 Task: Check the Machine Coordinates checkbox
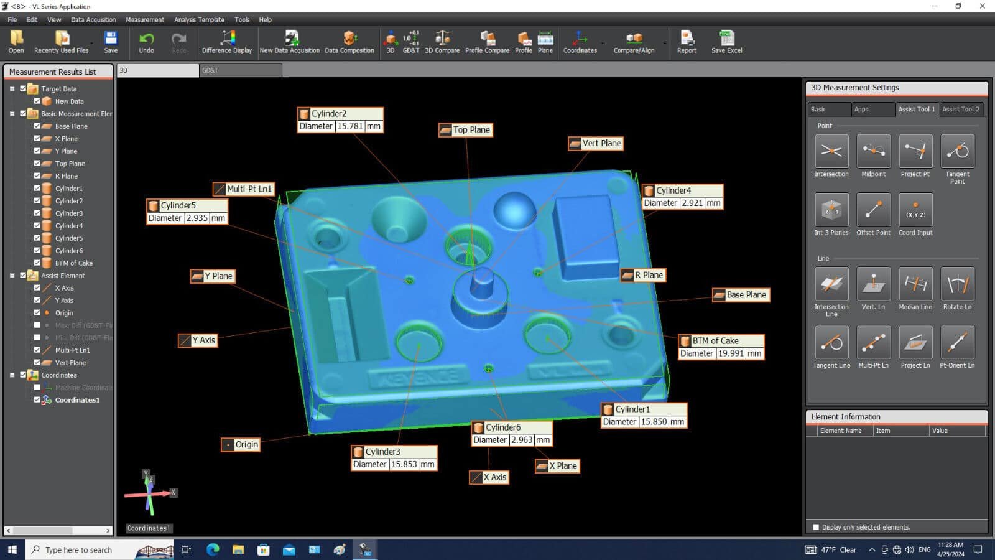tap(37, 387)
